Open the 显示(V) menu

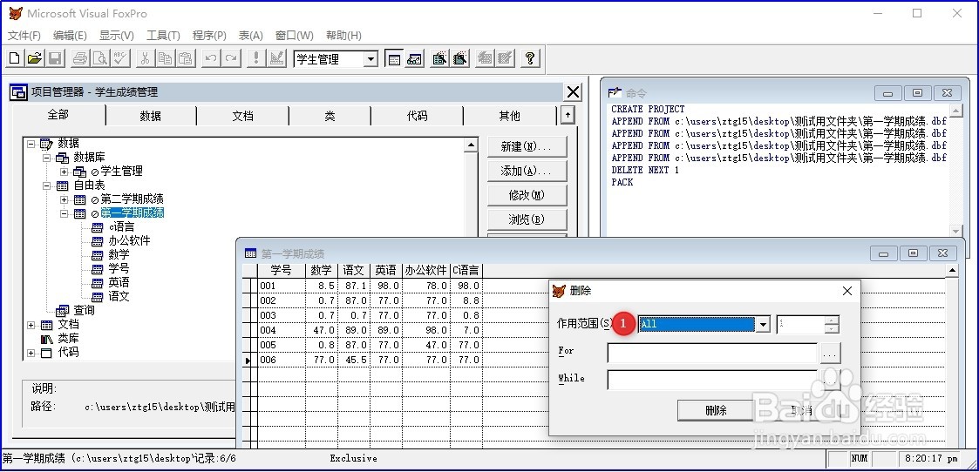click(117, 36)
